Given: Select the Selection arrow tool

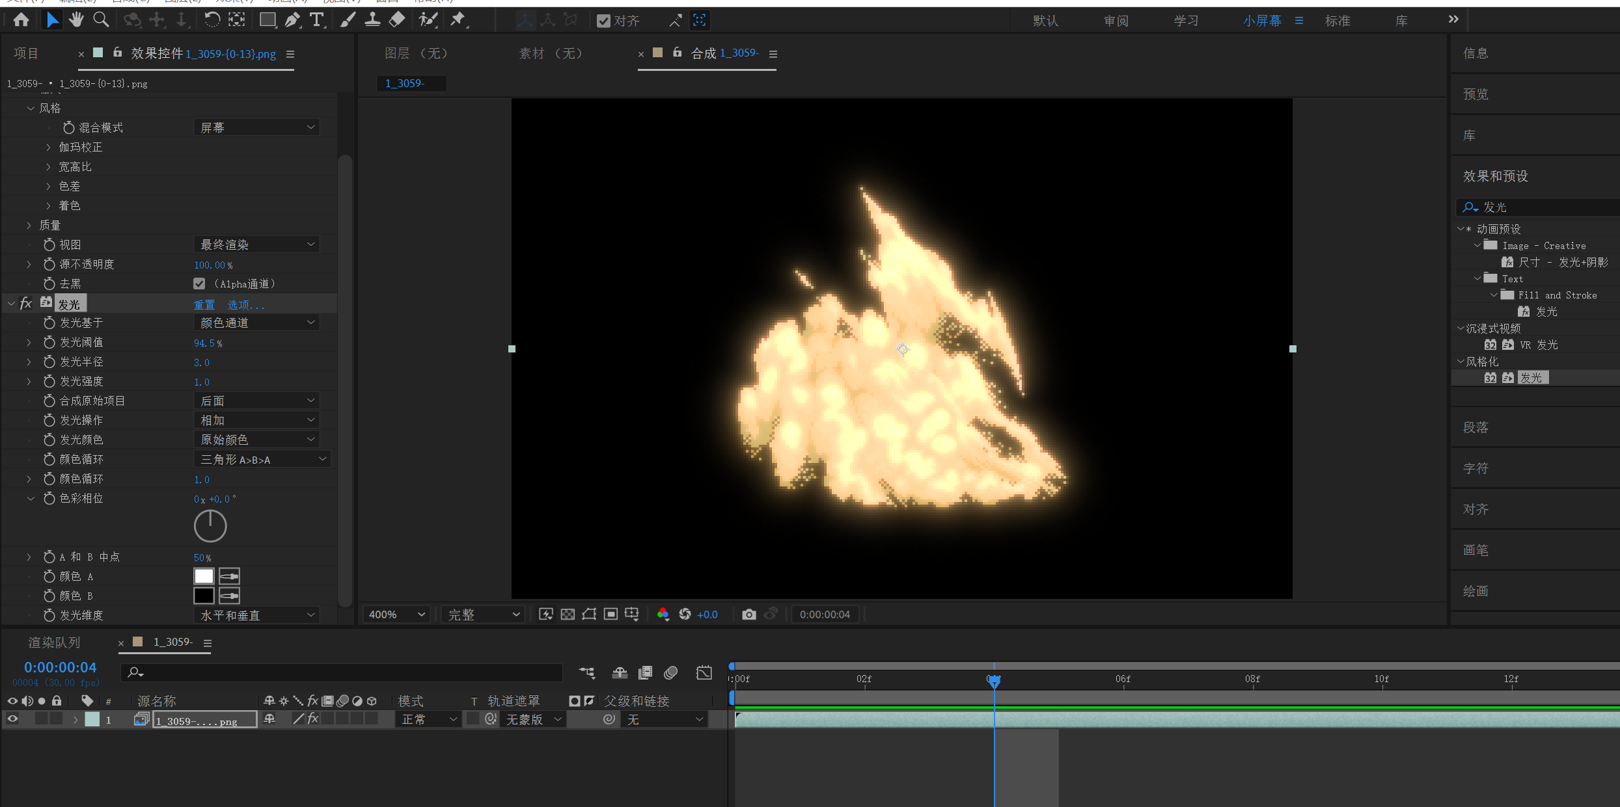Looking at the screenshot, I should tap(52, 20).
